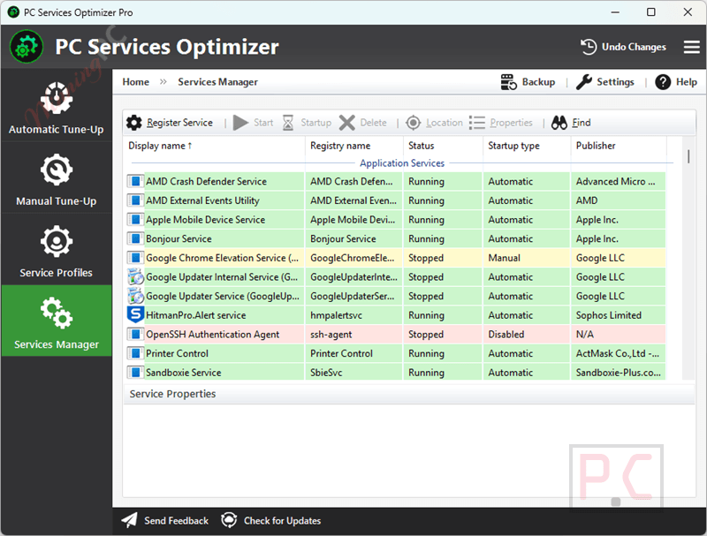Viewport: 707px width, 536px height.
Task: Click the Register Service label
Action: point(179,123)
